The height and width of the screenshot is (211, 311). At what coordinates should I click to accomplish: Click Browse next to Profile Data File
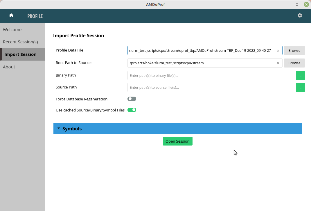[x=294, y=50]
